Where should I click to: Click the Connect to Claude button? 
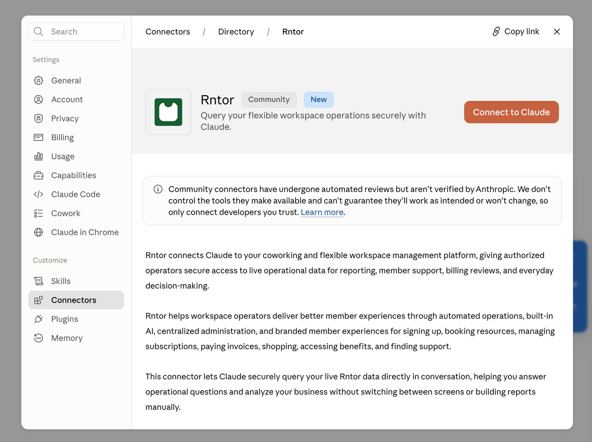(x=511, y=112)
